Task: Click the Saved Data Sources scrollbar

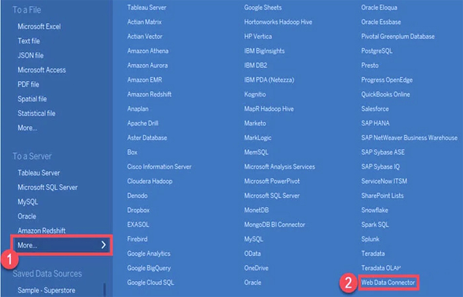Action: click(104, 290)
